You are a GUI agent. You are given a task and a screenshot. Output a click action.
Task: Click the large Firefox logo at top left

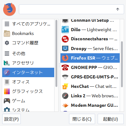tap(9, 9)
